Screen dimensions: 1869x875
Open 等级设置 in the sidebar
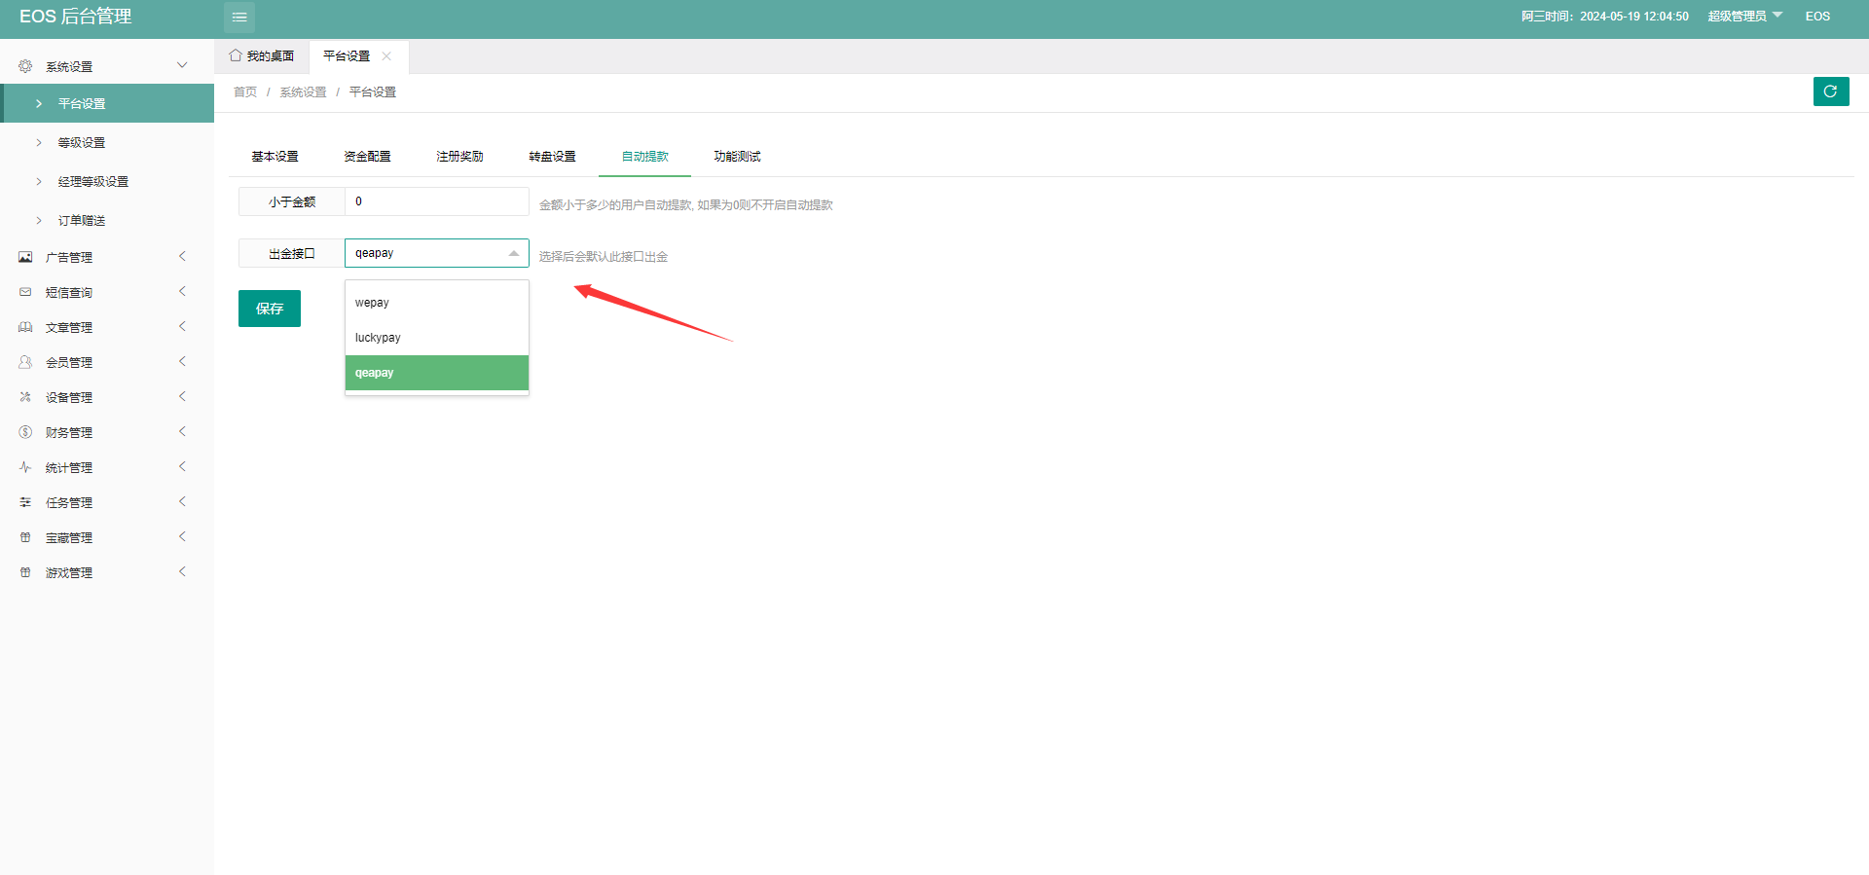coord(107,142)
